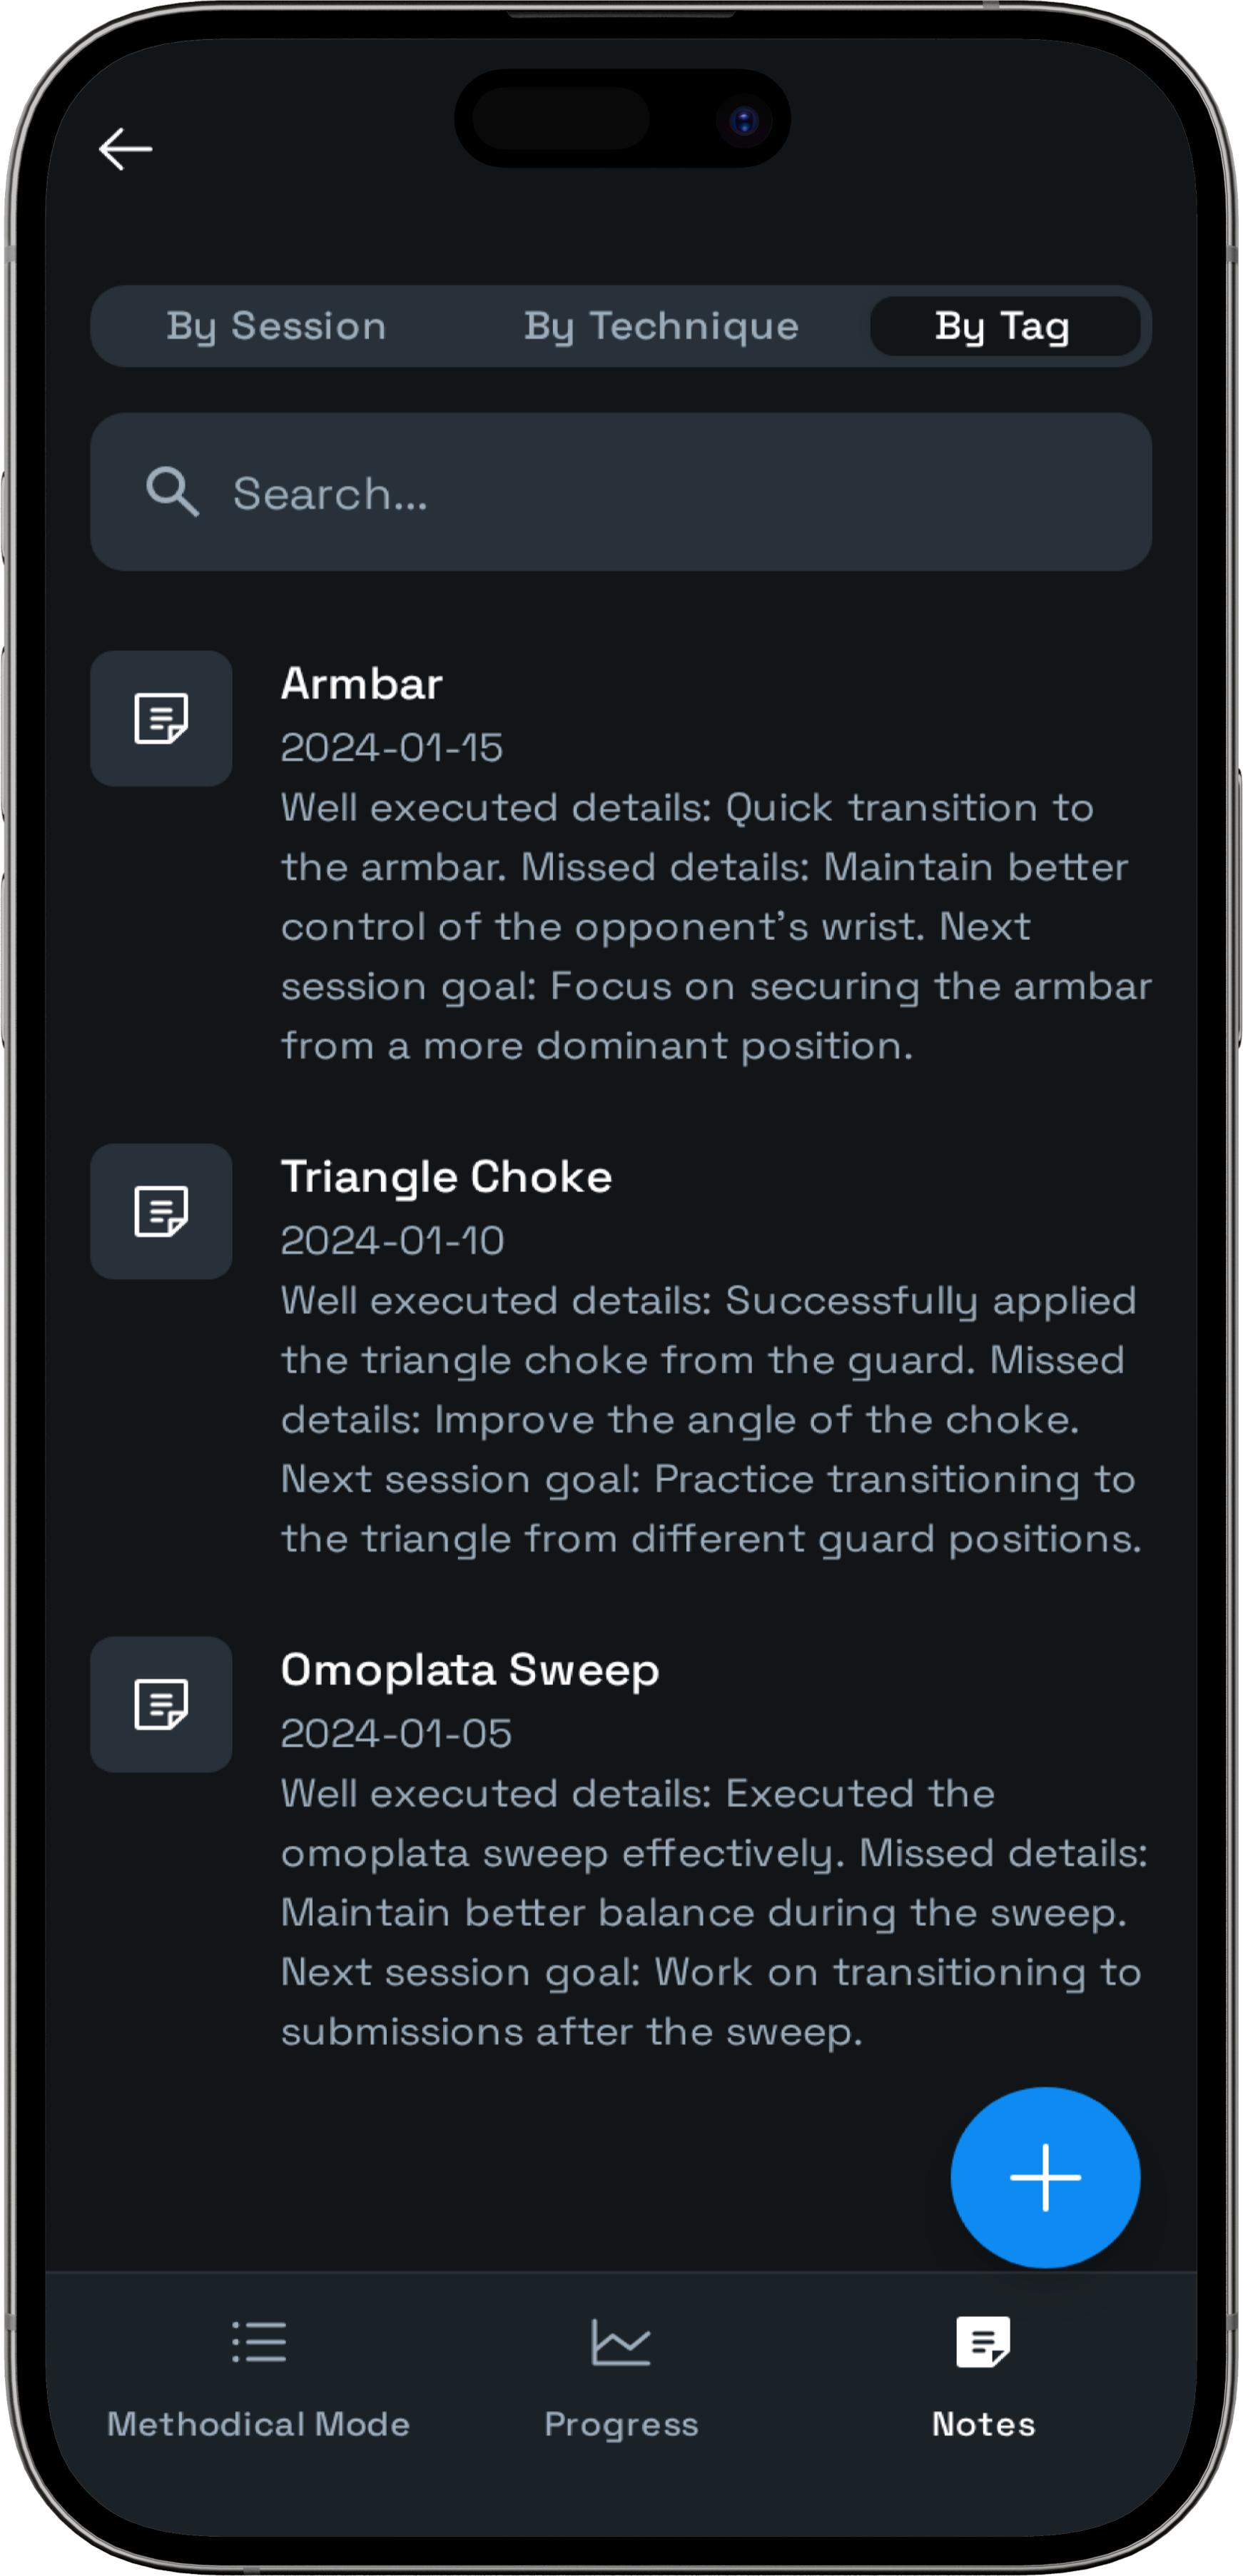Tap the Omoplata Sweep description text
This screenshot has width=1243, height=2576.
[x=713, y=1912]
